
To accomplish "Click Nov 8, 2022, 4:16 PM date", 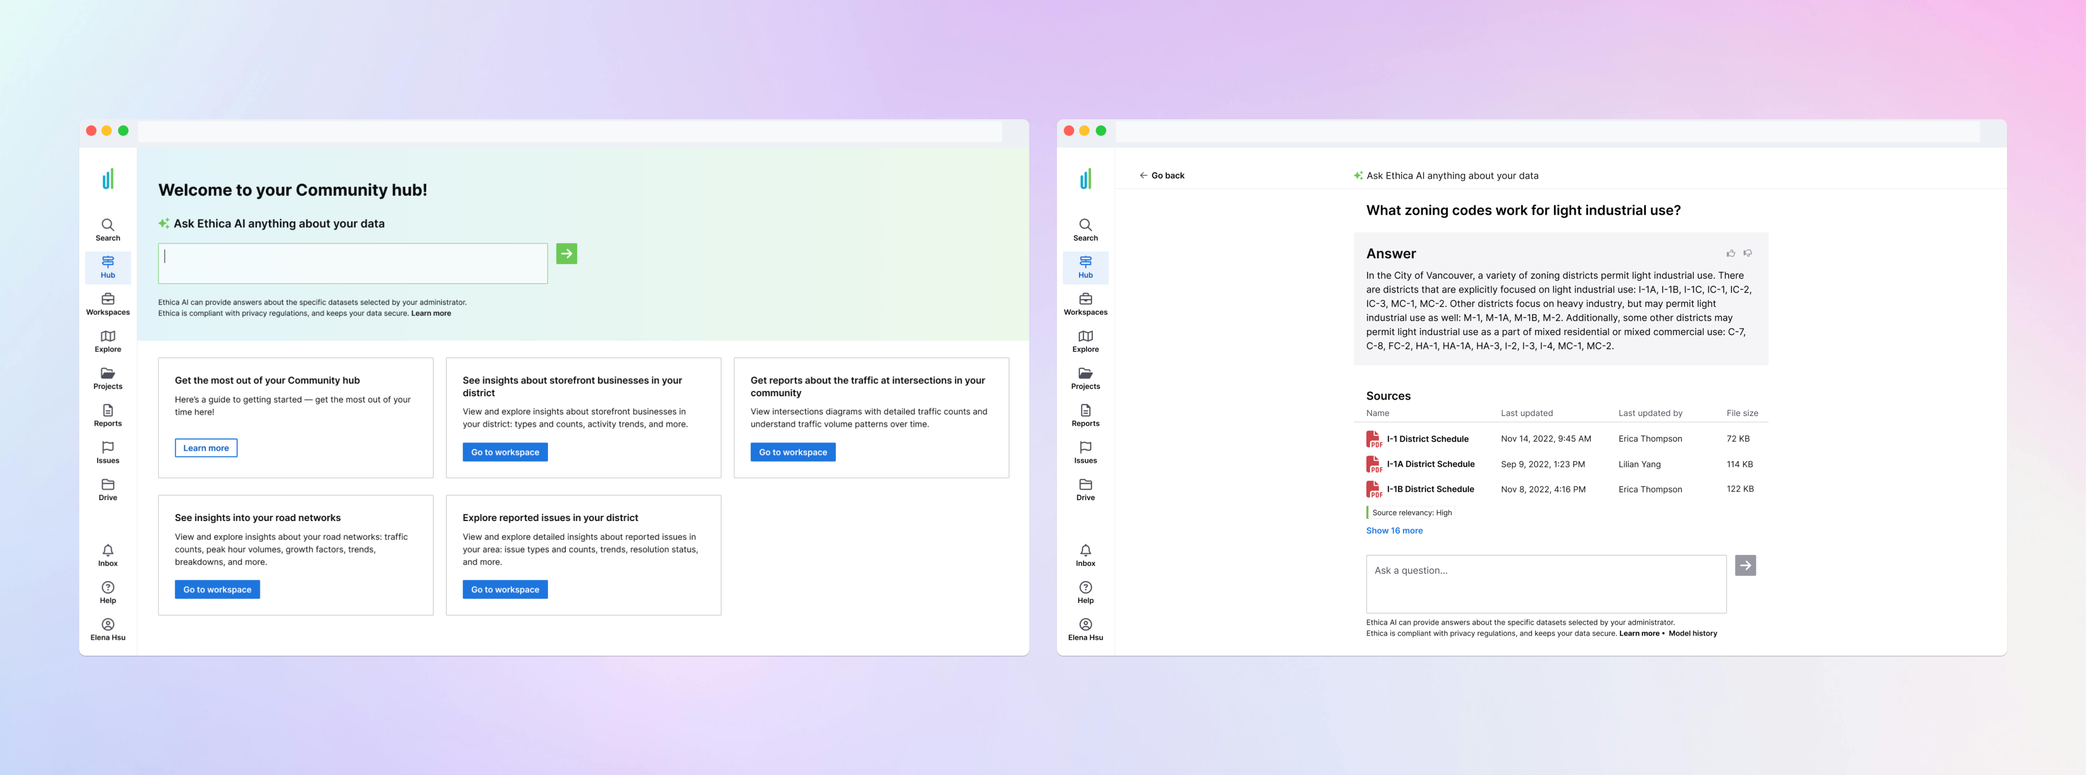I will pyautogui.click(x=1542, y=489).
